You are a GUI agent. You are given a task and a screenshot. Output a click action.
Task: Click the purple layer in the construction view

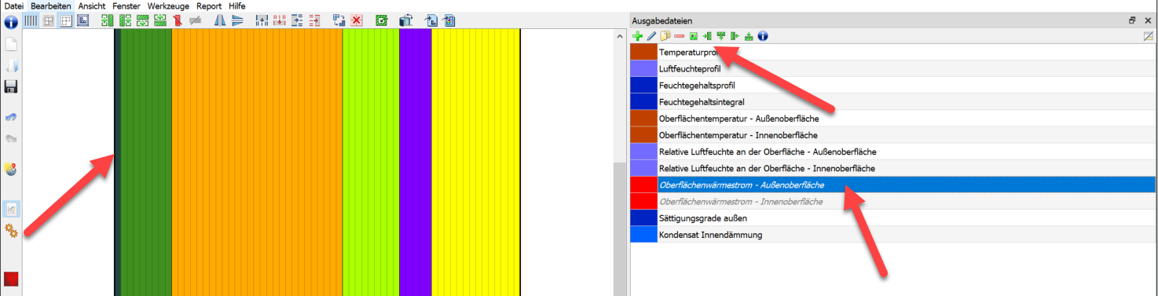pyautogui.click(x=416, y=162)
